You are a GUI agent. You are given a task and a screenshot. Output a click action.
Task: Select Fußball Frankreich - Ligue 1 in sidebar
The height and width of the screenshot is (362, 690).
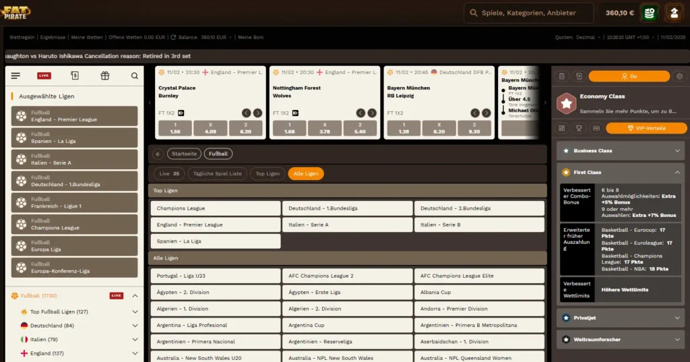pyautogui.click(x=74, y=203)
